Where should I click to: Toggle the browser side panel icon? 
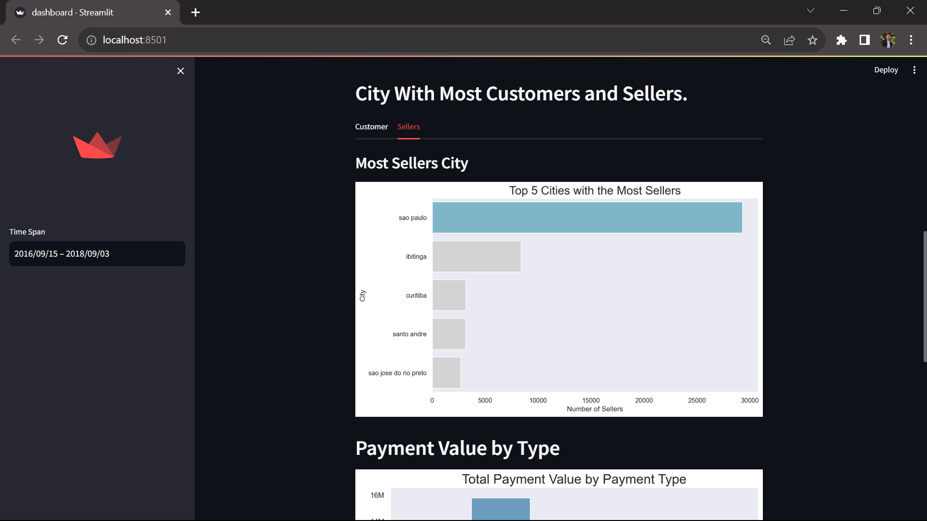pyautogui.click(x=865, y=40)
